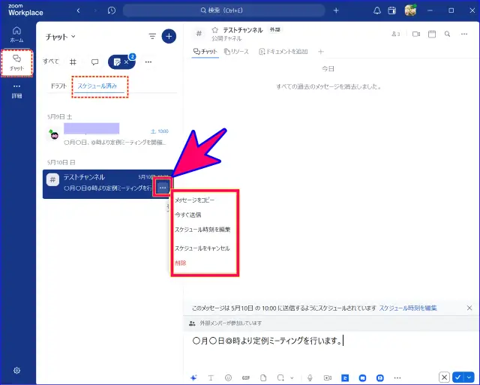Image resolution: width=480 pixels, height=385 pixels.
Task: Expand the send options dropdown arrow
Action: click(x=469, y=377)
